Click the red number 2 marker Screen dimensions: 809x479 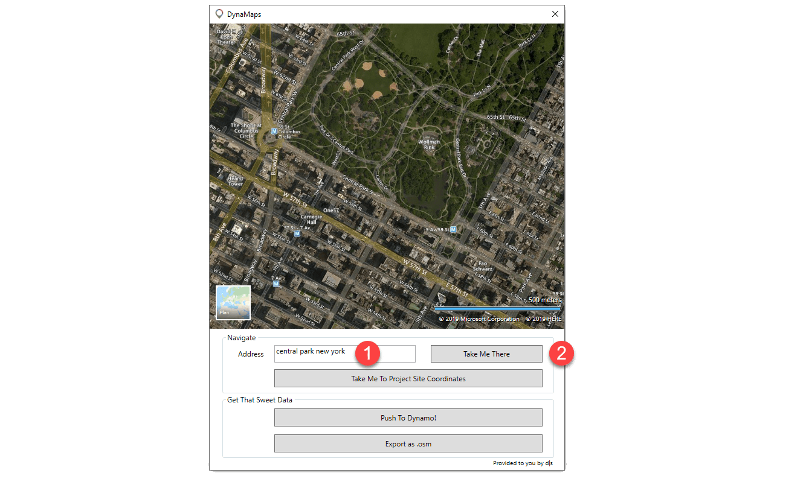pos(561,354)
